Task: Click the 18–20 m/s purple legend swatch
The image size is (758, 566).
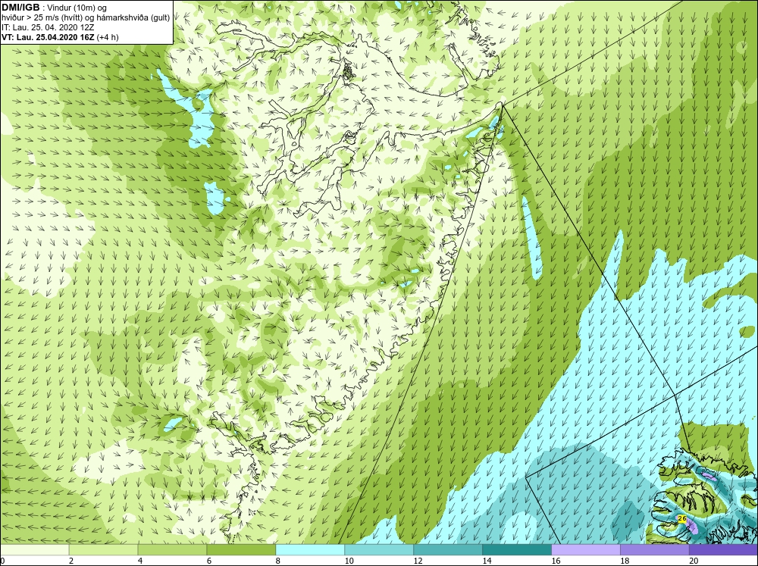Action: (655, 549)
